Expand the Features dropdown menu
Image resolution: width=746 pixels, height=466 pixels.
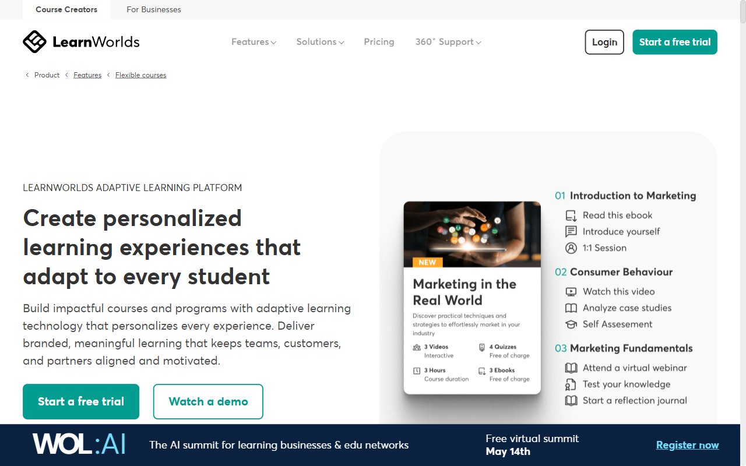pos(254,42)
